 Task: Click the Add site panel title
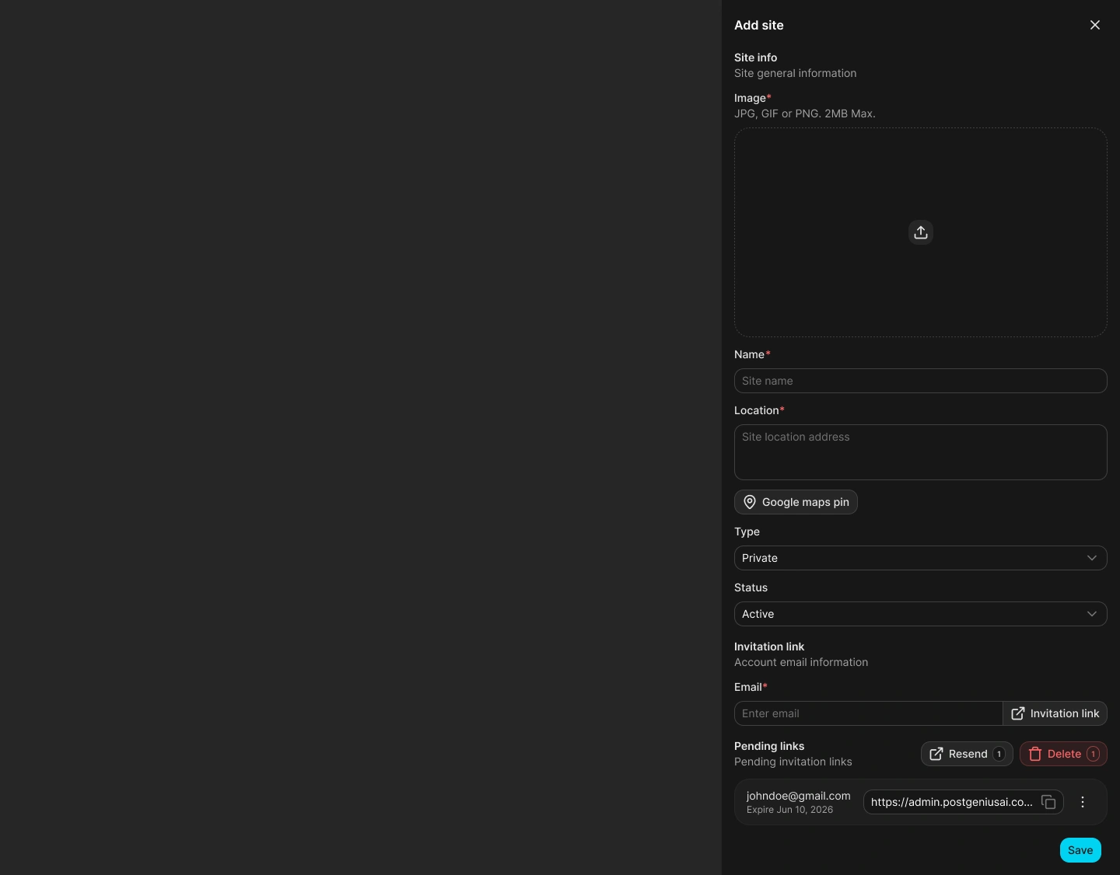[759, 25]
